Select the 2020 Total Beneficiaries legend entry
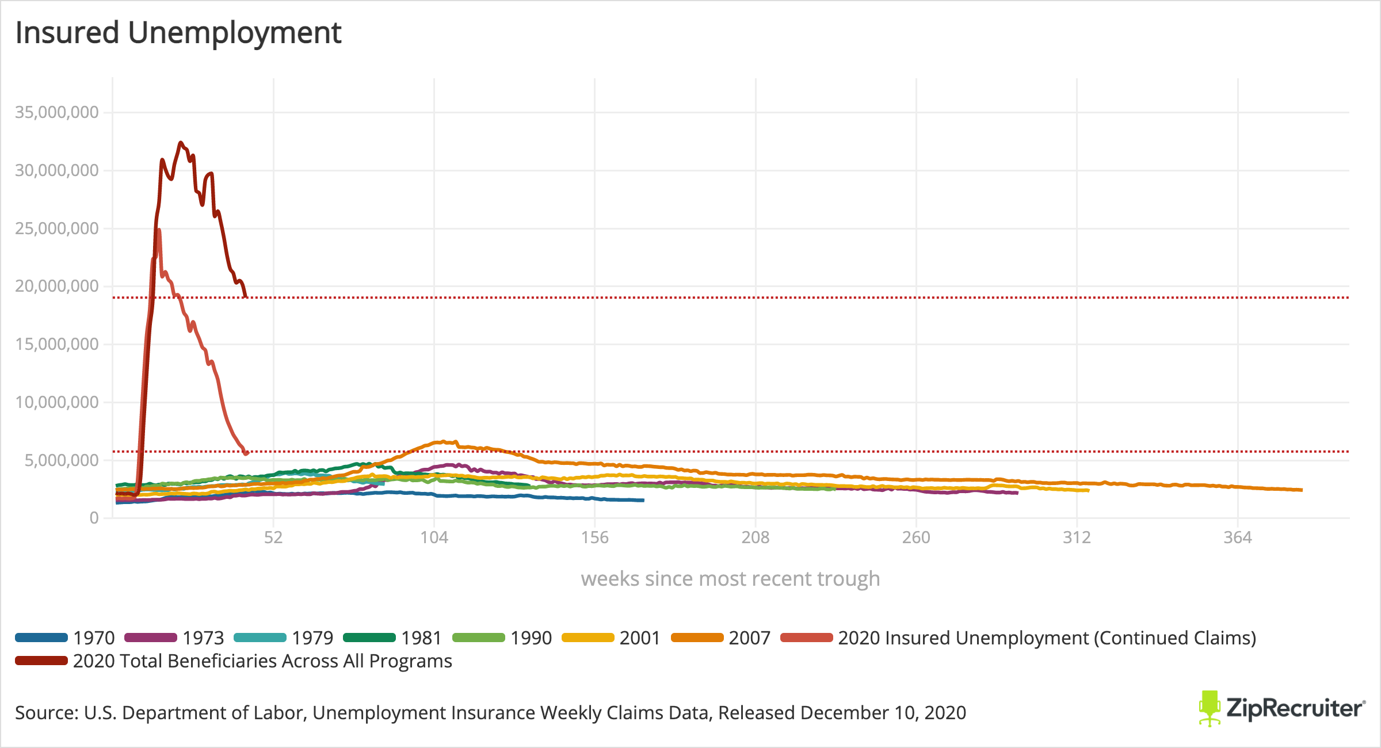This screenshot has height=748, width=1381. (262, 661)
